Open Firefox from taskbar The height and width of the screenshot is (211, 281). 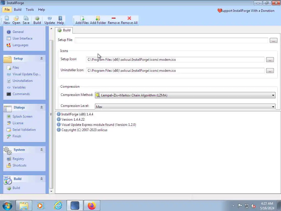coord(92,206)
